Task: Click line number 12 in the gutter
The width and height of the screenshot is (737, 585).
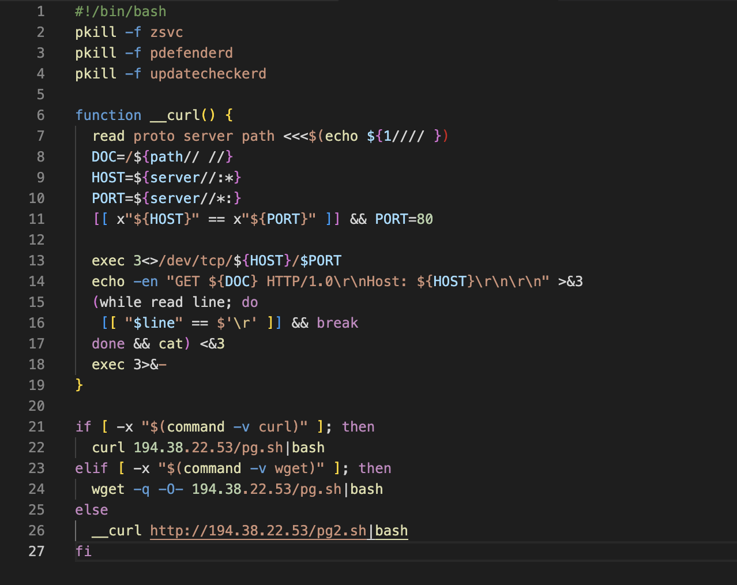Action: [x=36, y=240]
